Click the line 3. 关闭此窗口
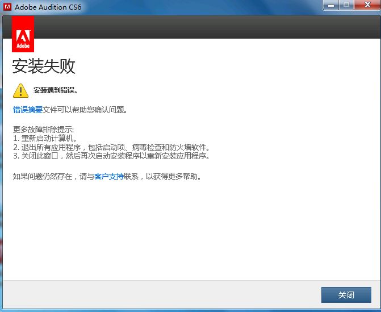The image size is (381, 312). [111, 156]
